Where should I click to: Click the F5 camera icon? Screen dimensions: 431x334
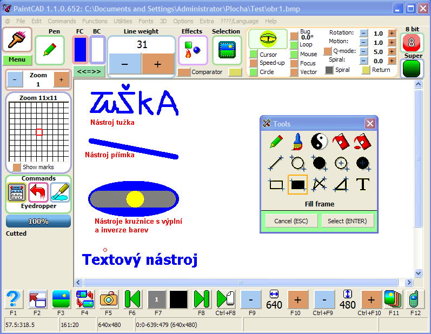[x=109, y=299]
